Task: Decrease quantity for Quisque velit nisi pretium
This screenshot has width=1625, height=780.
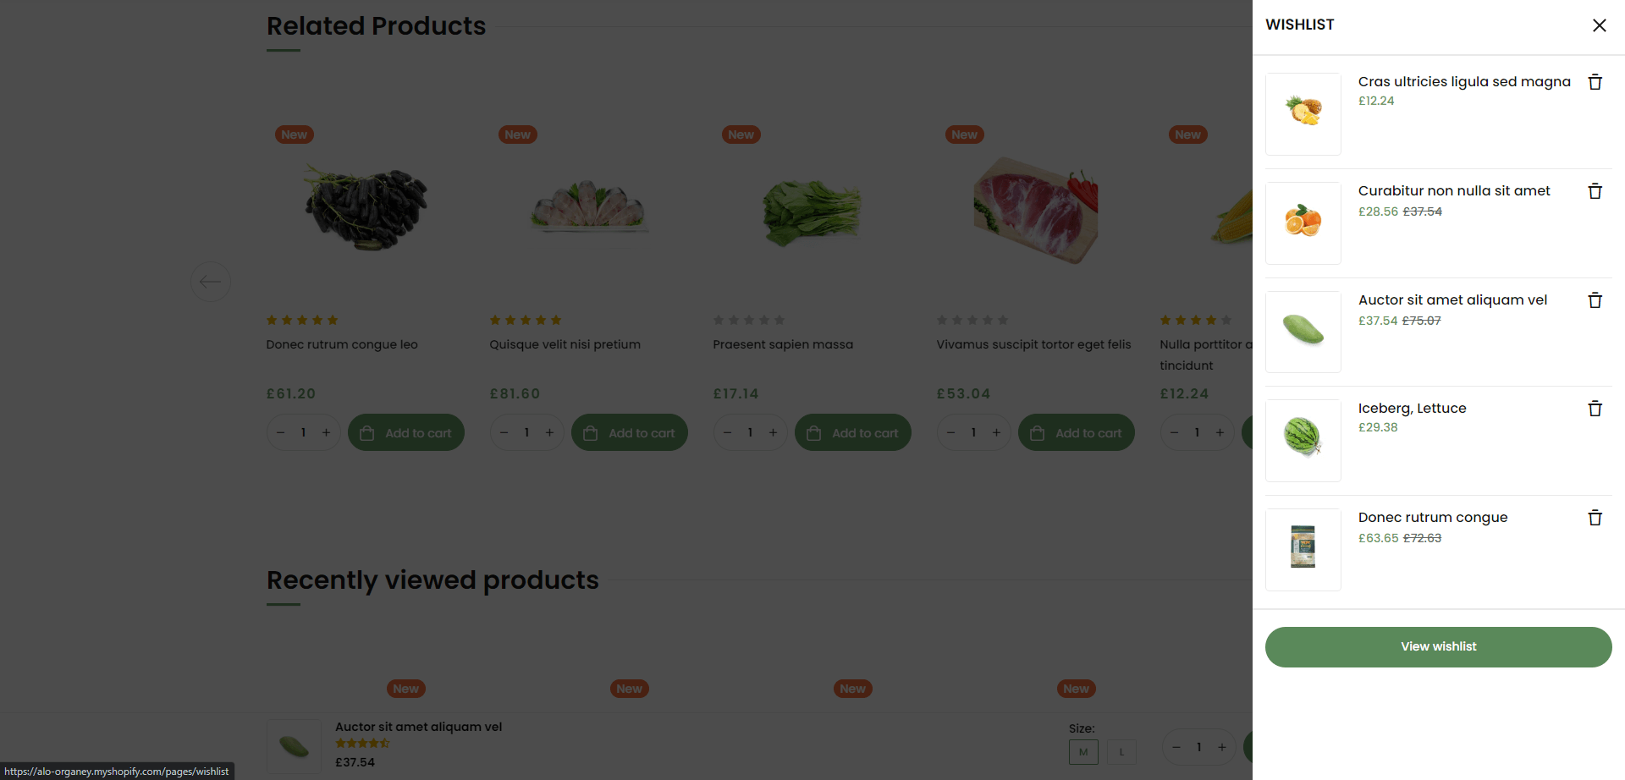Action: pos(504,433)
